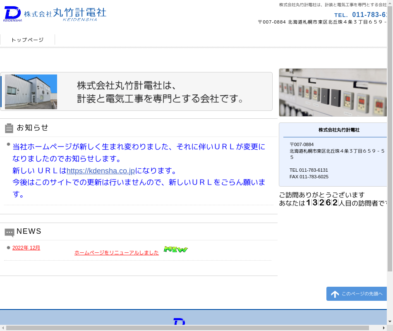Click the お知らせ section heading
The image size is (393, 331).
(x=32, y=127)
